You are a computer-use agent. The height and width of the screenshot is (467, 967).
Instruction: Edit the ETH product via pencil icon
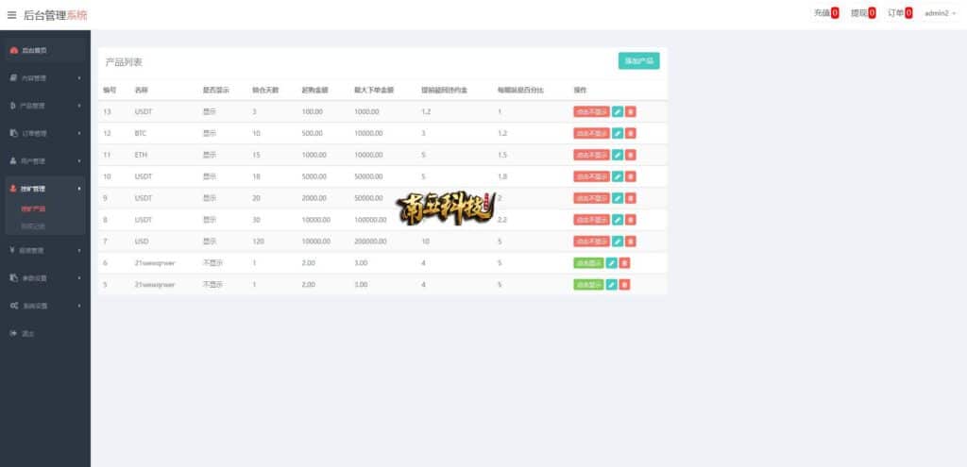(618, 155)
